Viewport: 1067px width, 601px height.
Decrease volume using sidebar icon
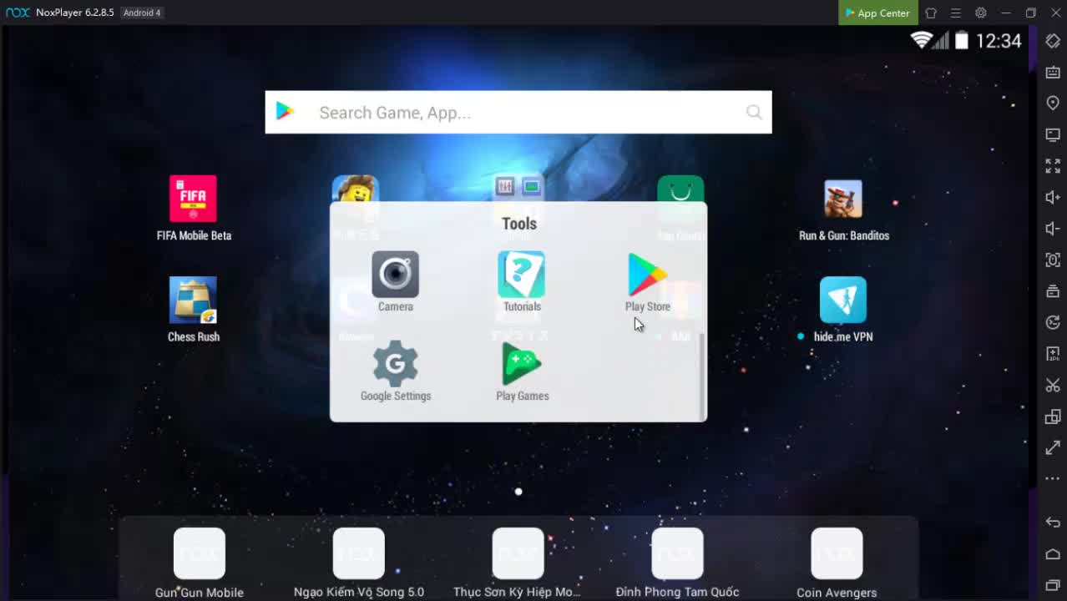[x=1053, y=229]
